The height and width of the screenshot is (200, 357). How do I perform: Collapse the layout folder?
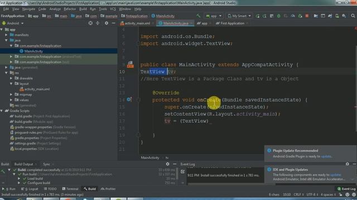click(11, 84)
